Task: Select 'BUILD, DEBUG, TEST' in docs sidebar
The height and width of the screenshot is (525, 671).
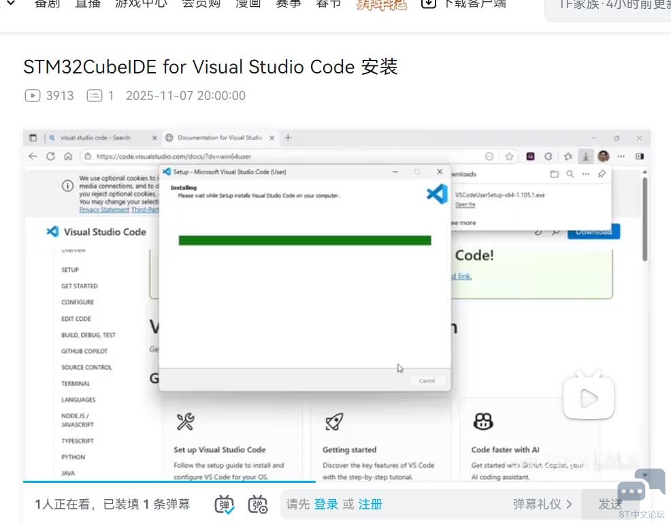Action: [88, 335]
